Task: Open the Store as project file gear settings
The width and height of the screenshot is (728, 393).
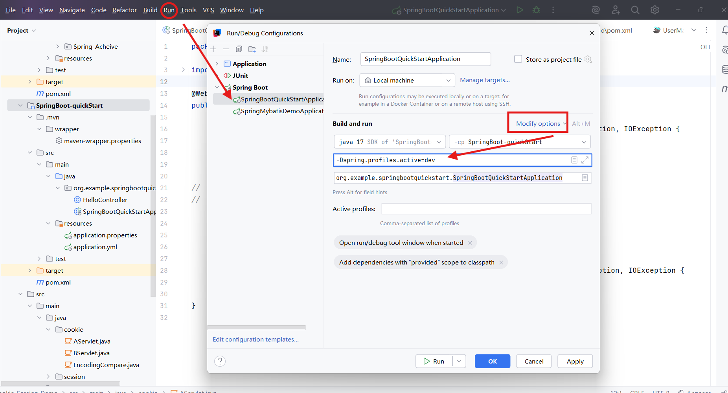Action: pos(588,59)
